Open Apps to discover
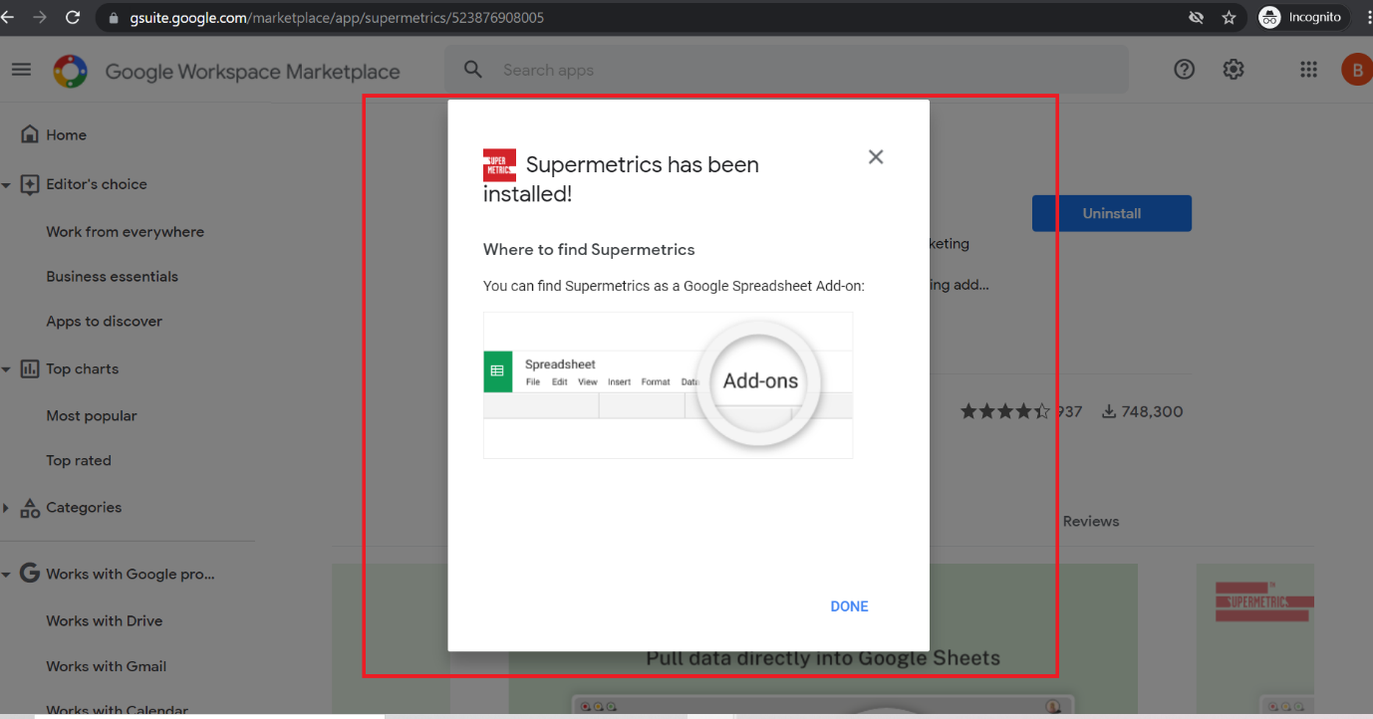The height and width of the screenshot is (719, 1373). (104, 321)
